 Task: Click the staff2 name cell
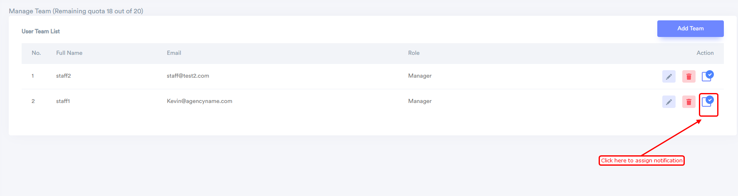[63, 76]
